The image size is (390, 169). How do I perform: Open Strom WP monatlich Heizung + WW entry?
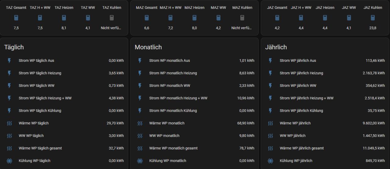(178, 98)
